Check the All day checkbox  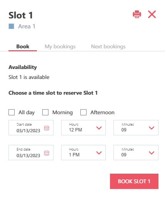coord(12,112)
